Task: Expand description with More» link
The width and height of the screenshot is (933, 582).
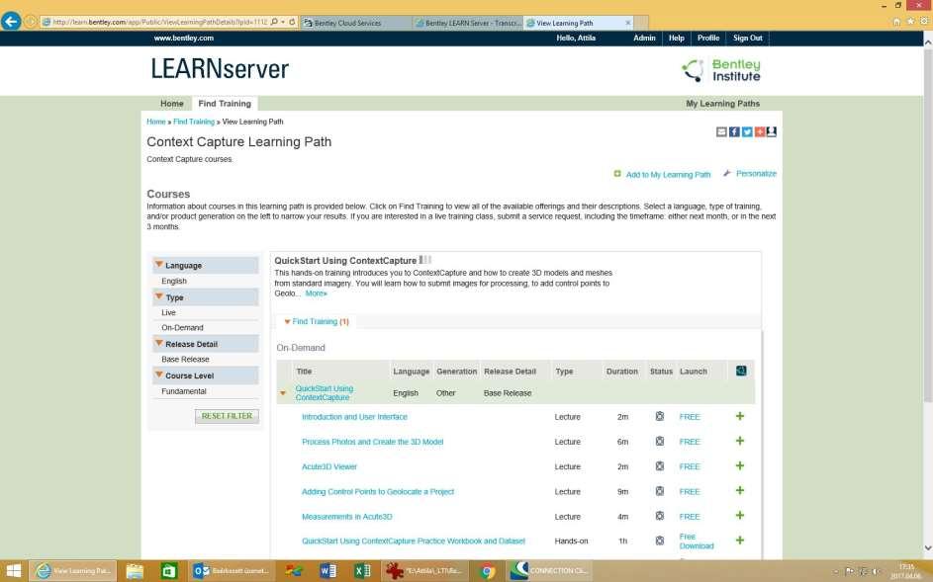Action: [x=316, y=293]
